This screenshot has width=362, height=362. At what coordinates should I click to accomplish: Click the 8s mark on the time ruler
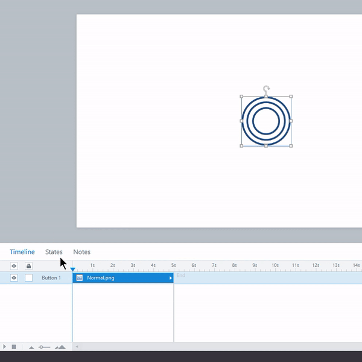click(235, 265)
